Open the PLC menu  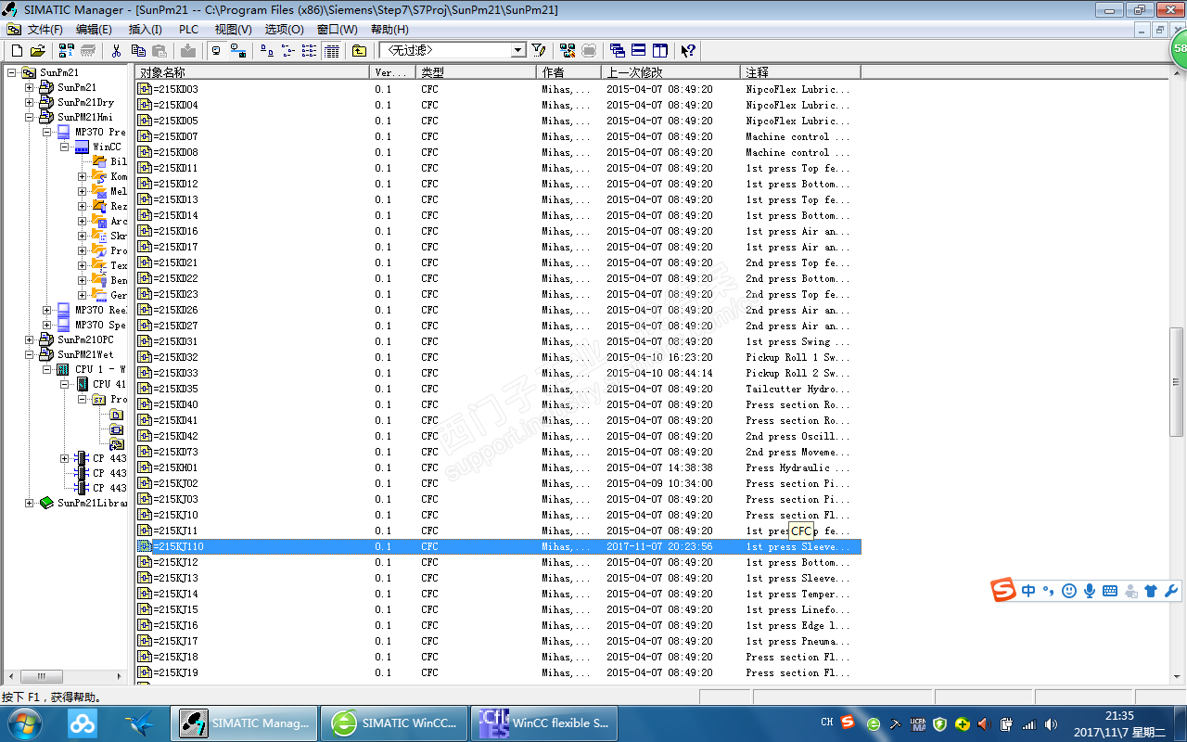point(189,29)
